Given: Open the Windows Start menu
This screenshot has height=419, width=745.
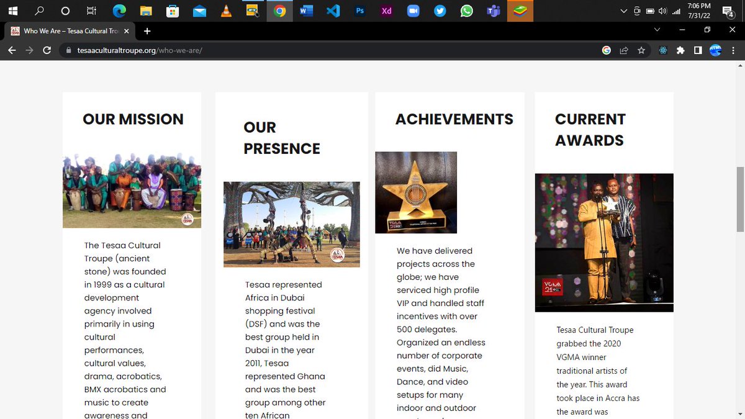Looking at the screenshot, I should pyautogui.click(x=12, y=11).
